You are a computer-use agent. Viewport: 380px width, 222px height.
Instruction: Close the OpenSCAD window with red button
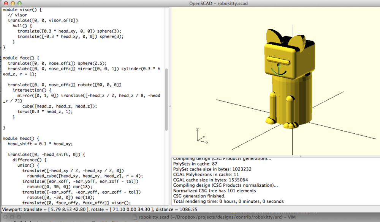click(x=5, y=3)
